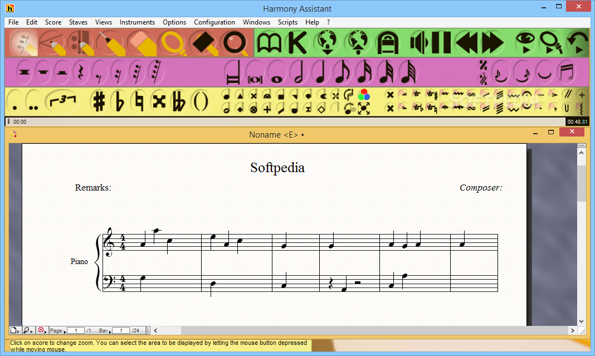The height and width of the screenshot is (356, 595).
Task: Select the quarter rest symbol
Action: click(x=80, y=72)
